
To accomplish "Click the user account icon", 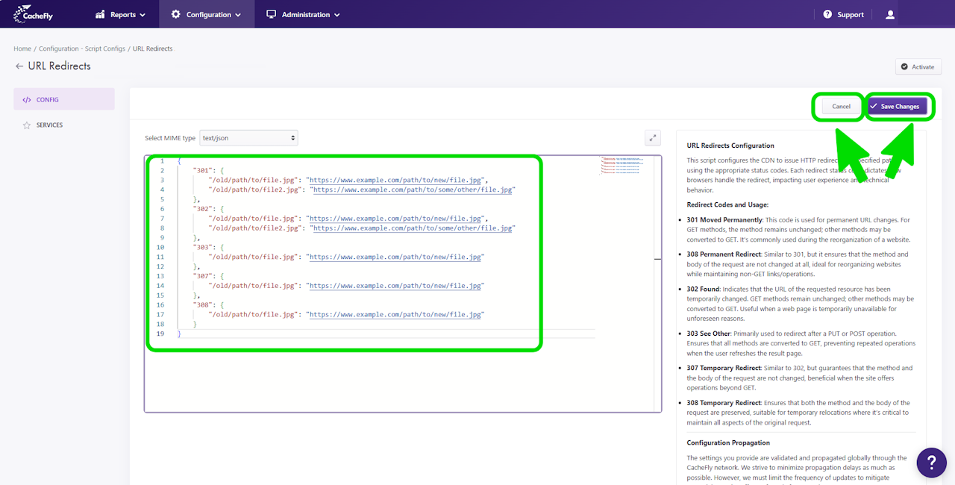I will tap(889, 14).
